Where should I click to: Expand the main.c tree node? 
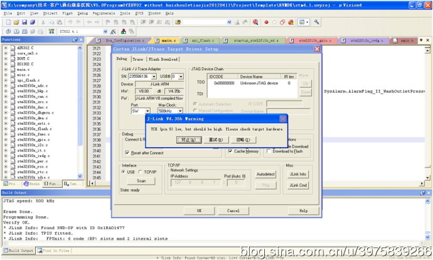6,69
